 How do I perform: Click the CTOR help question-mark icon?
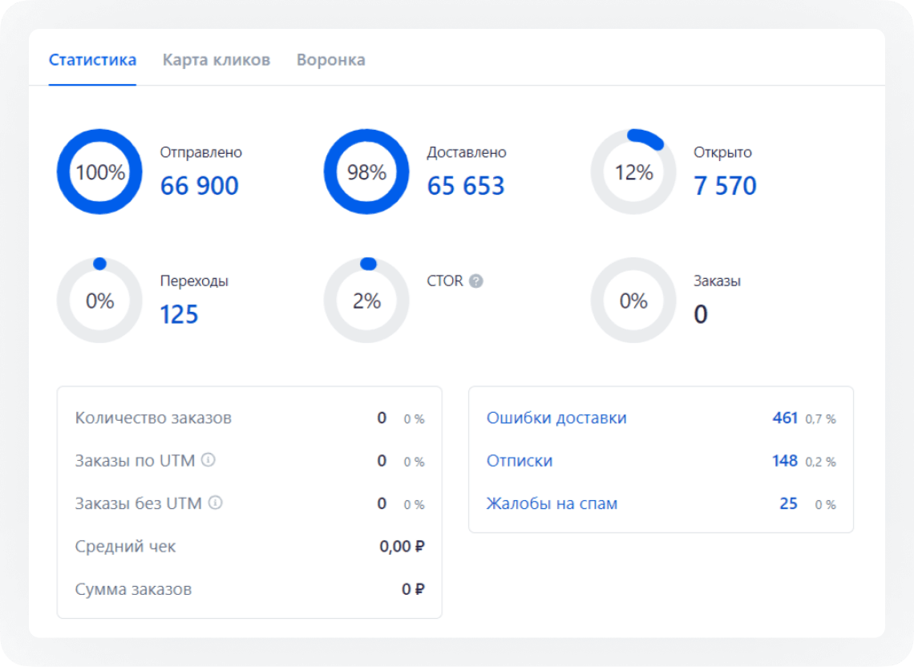(477, 281)
